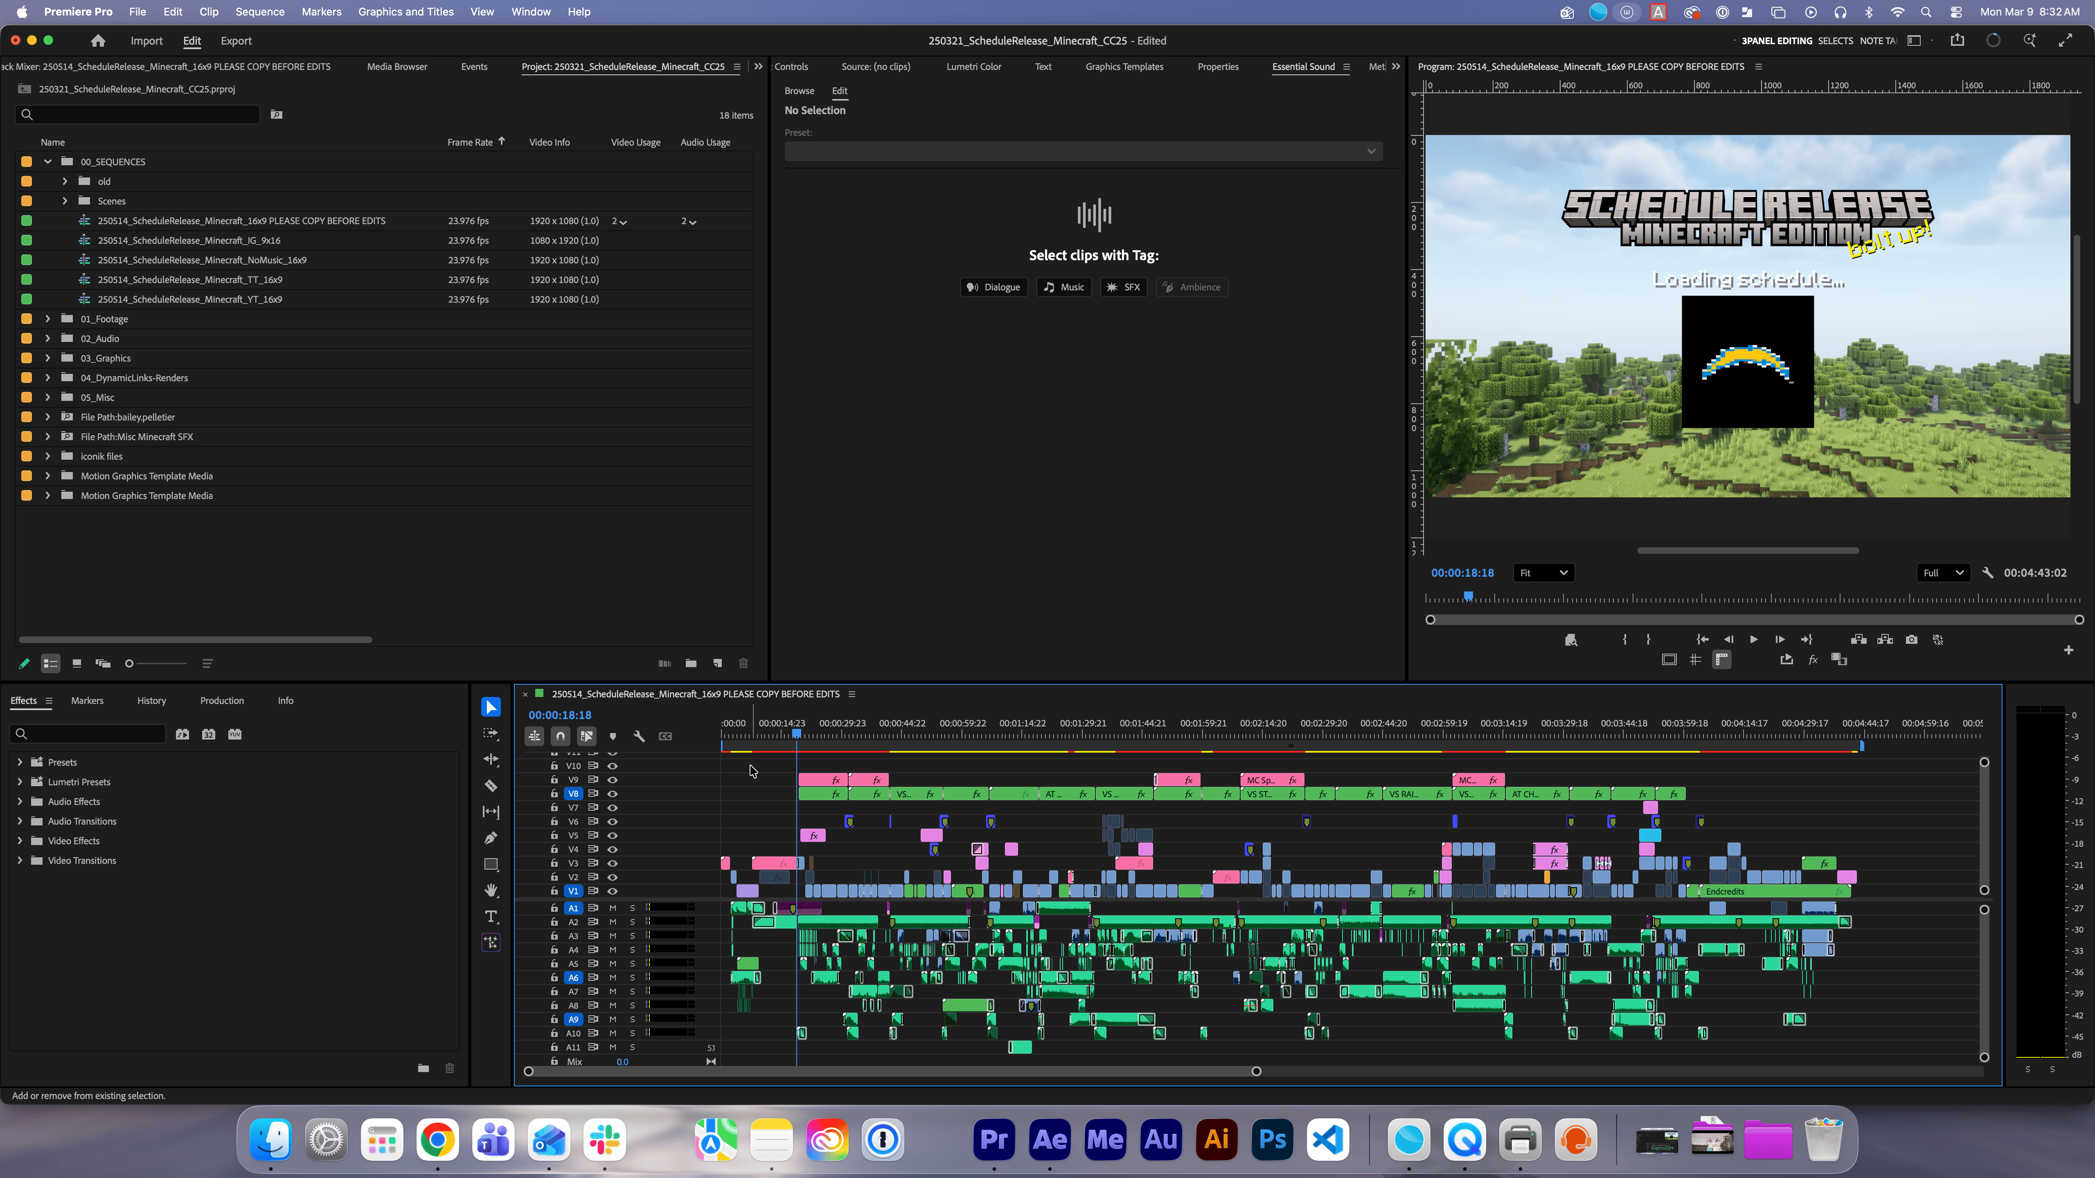
Task: Click Add Marker in the timeline header
Action: point(613,737)
